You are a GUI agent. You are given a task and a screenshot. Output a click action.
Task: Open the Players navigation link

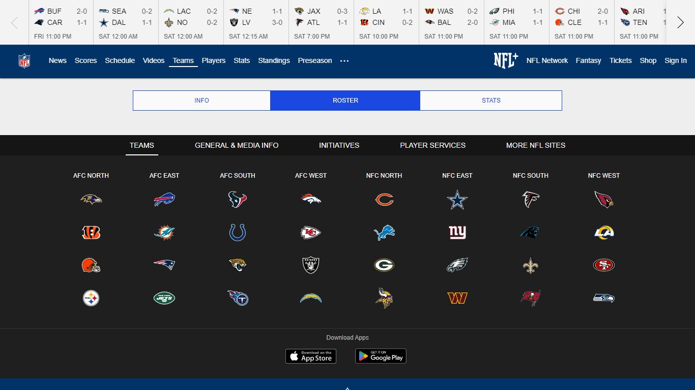(214, 60)
